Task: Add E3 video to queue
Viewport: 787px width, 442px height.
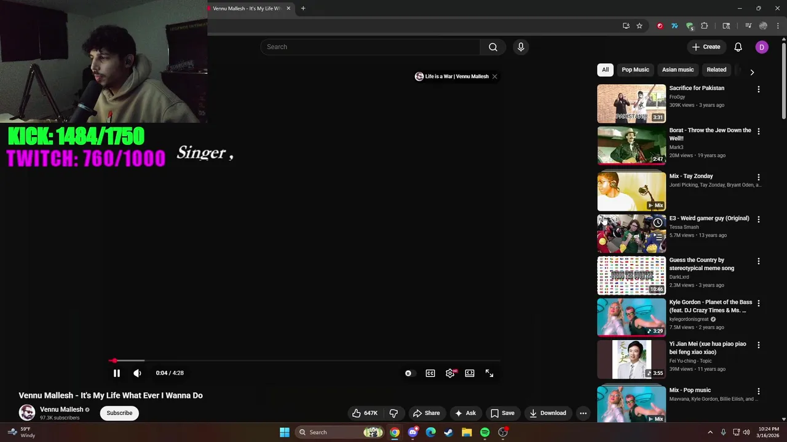Action: coord(658,237)
